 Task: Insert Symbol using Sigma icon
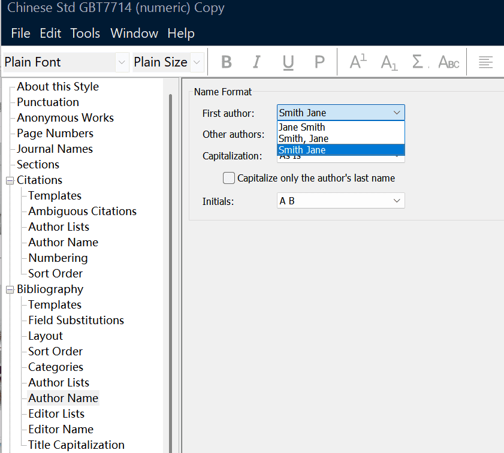coord(419,62)
